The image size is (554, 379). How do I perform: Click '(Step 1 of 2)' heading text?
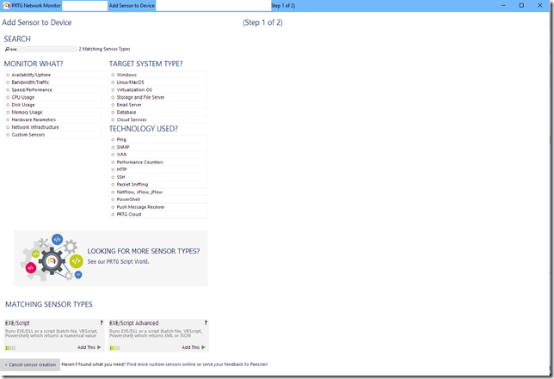pyautogui.click(x=262, y=22)
